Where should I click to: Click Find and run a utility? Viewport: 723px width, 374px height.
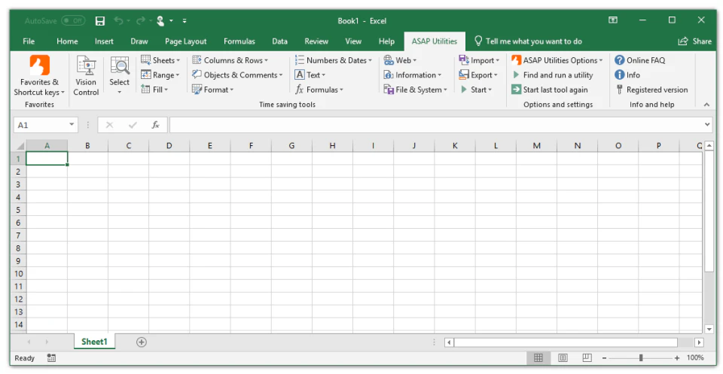coord(552,75)
